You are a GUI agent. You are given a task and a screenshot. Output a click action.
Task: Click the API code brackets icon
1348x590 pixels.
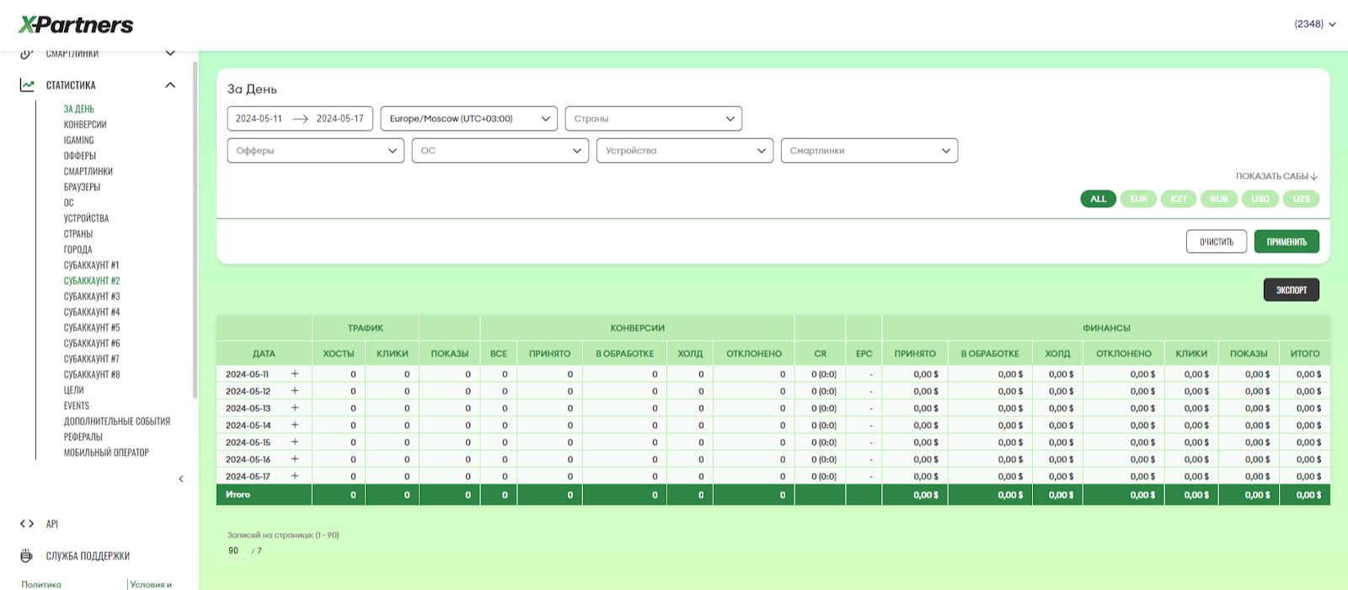(x=27, y=523)
